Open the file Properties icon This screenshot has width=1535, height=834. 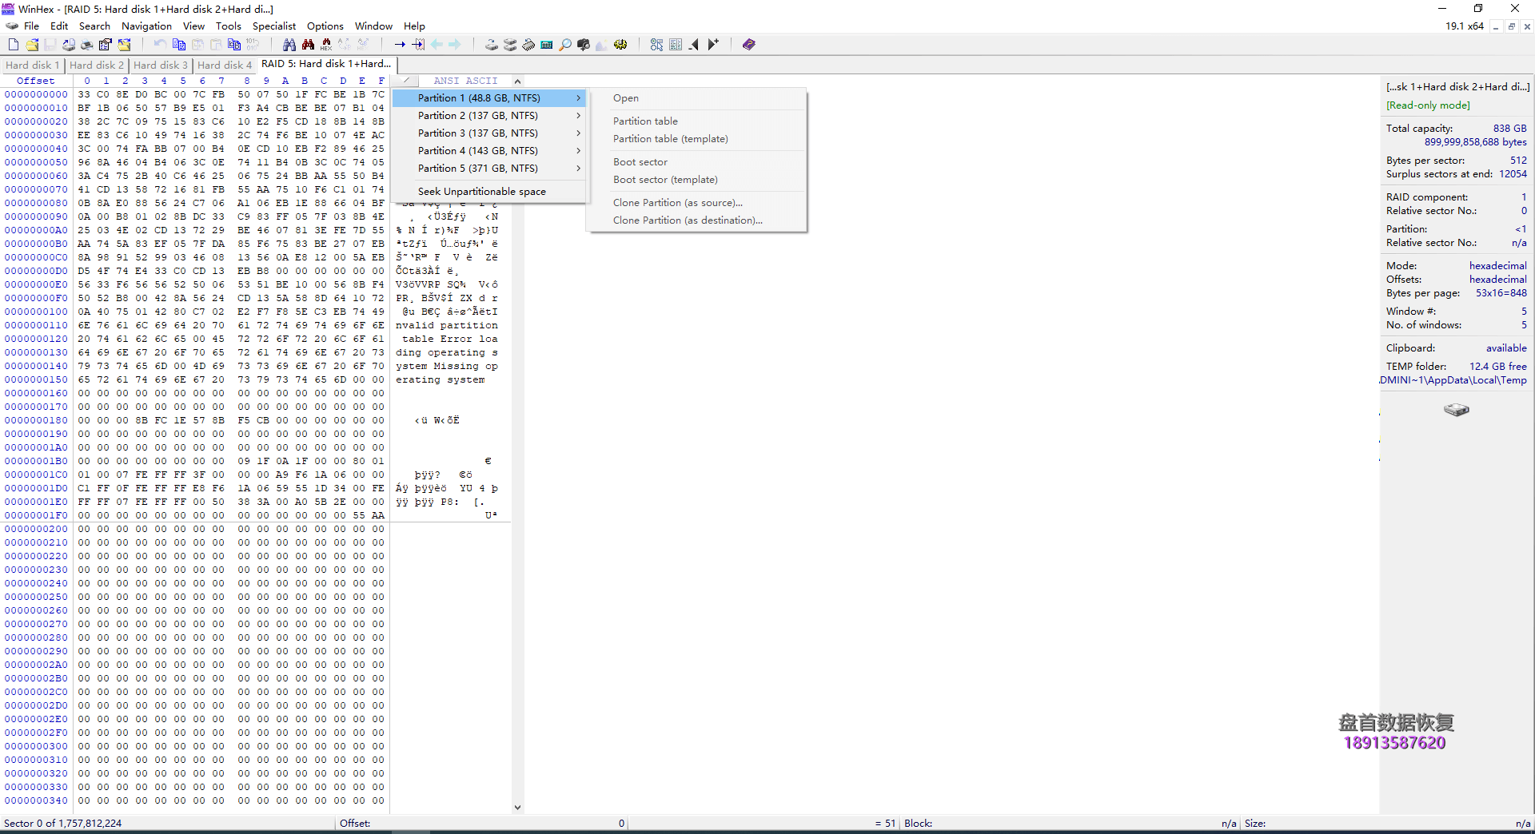click(105, 45)
